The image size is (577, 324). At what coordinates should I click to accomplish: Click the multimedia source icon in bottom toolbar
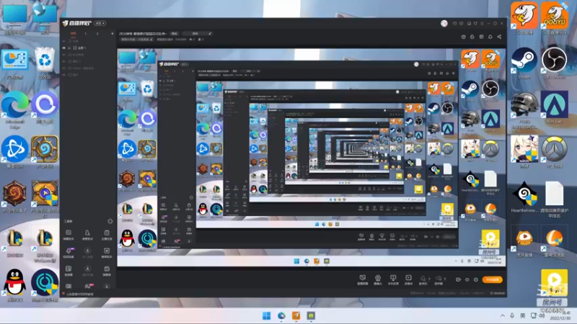[408, 279]
